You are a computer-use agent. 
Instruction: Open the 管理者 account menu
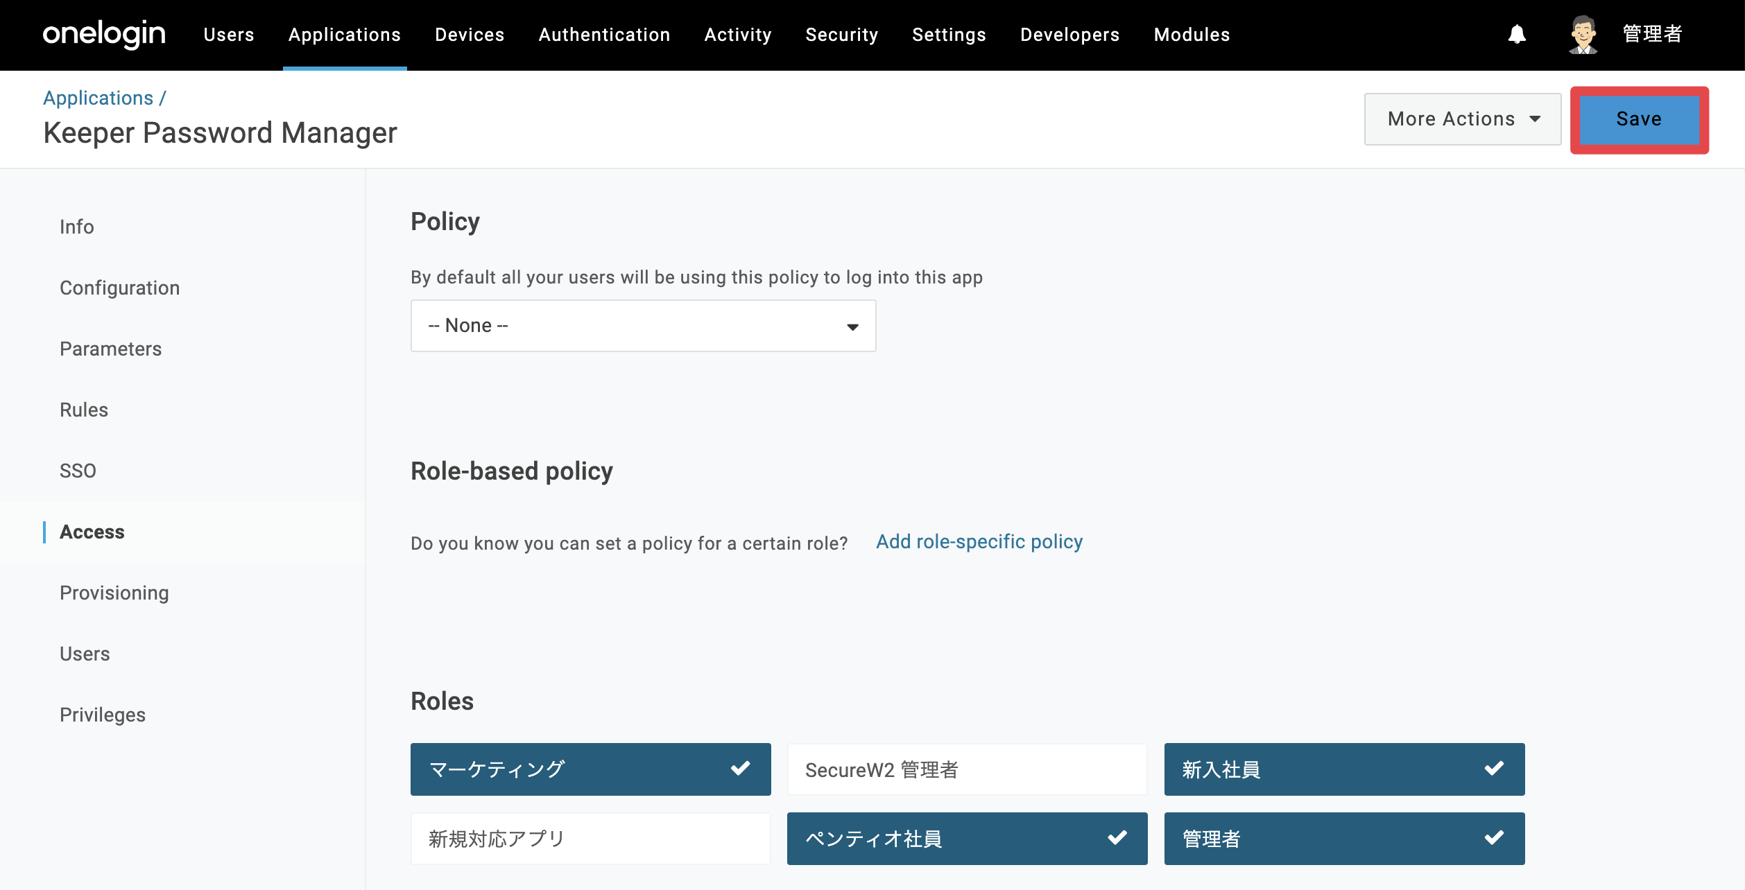pyautogui.click(x=1652, y=34)
